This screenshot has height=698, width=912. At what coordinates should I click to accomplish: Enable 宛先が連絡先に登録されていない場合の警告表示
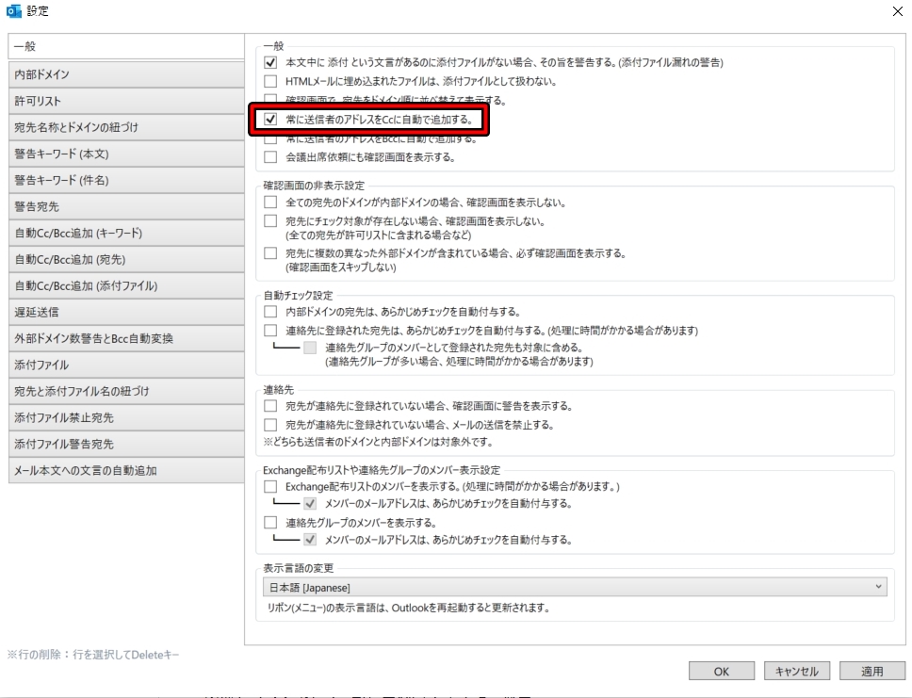coord(269,406)
